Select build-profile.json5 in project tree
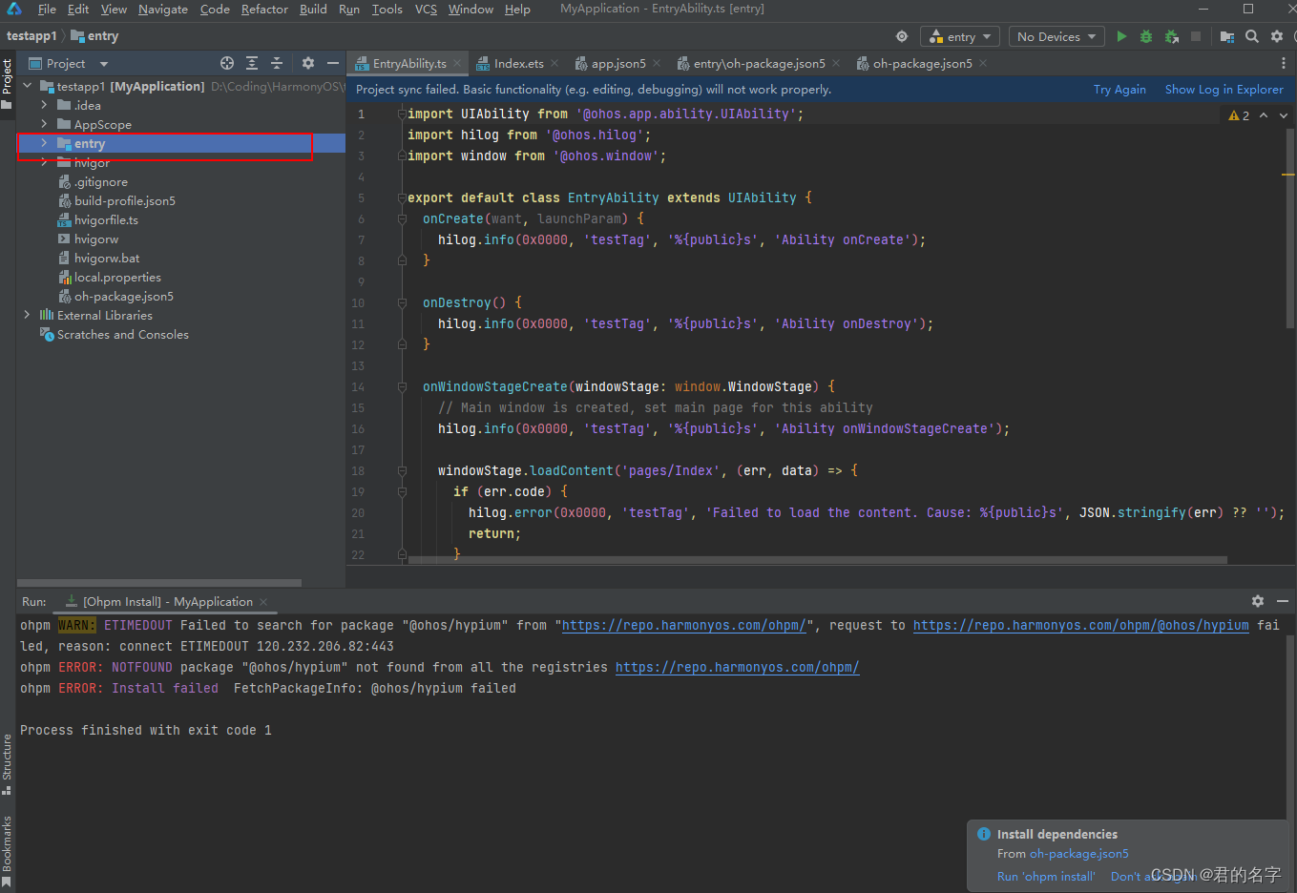1297x893 pixels. click(x=125, y=201)
